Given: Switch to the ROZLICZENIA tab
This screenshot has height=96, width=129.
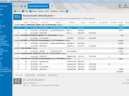Looking at the screenshot, I should (x=41, y=75).
